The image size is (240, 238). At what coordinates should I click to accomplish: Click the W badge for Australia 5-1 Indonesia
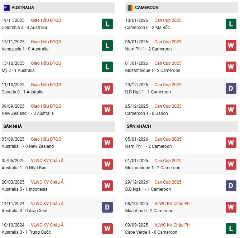107,186
